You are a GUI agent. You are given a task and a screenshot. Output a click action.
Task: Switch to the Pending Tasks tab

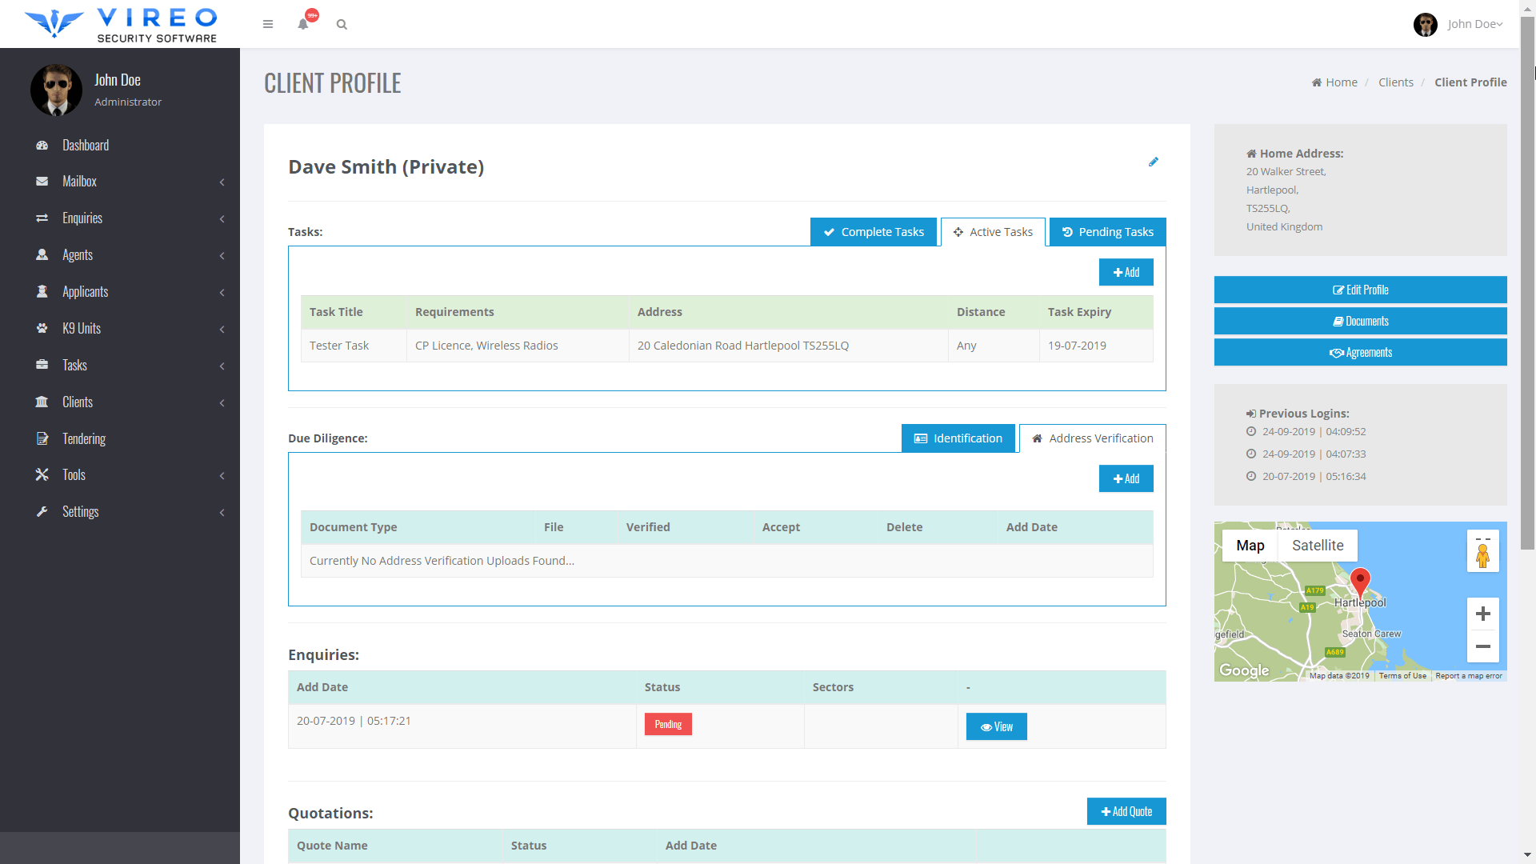1107,232
